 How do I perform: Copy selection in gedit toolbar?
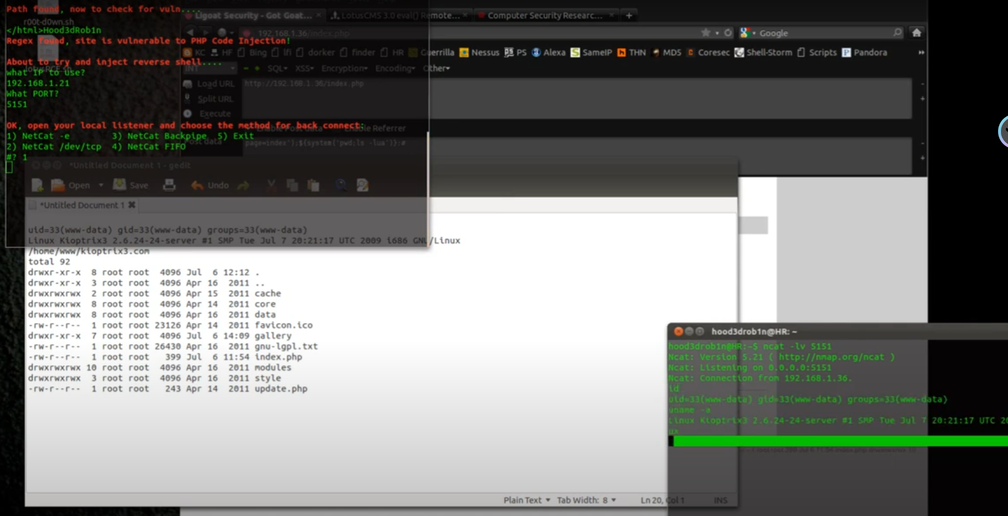point(292,185)
